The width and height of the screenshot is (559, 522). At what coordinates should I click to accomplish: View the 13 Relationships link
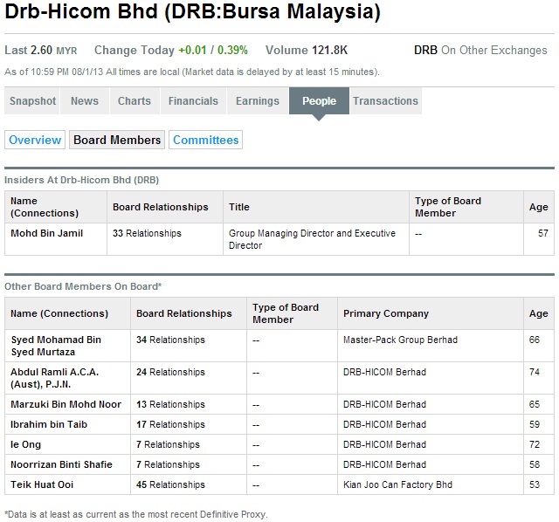coord(170,404)
